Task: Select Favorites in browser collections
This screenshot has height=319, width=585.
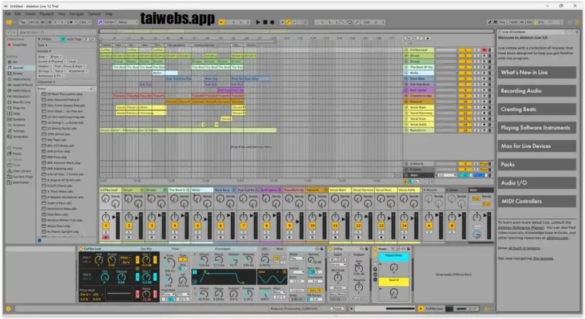Action: tap(19, 45)
